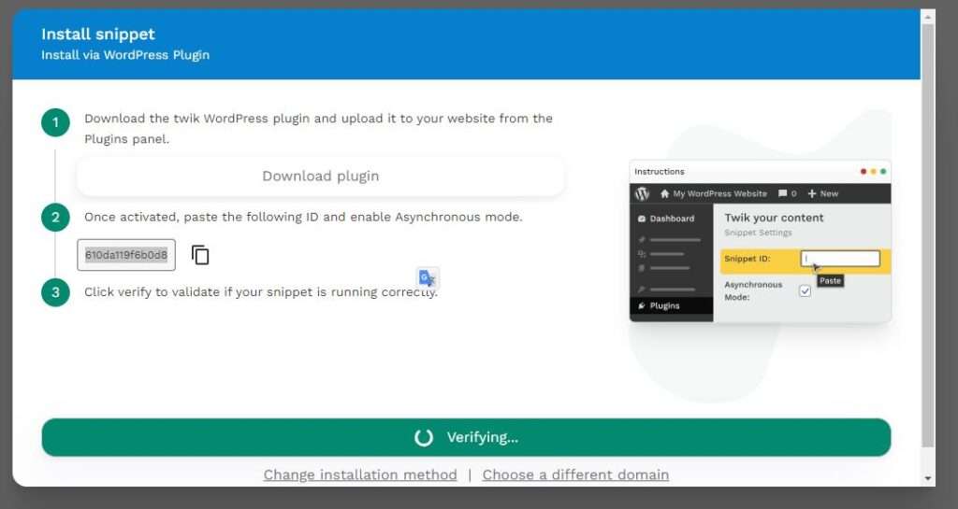This screenshot has width=958, height=509.
Task: Click "Install via WordPress Plugin" subtitle
Action: (x=125, y=55)
